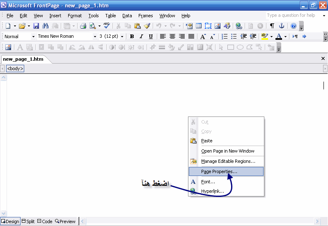Decrease indent of paragraph
This screenshot has width=328, height=226.
point(243,37)
